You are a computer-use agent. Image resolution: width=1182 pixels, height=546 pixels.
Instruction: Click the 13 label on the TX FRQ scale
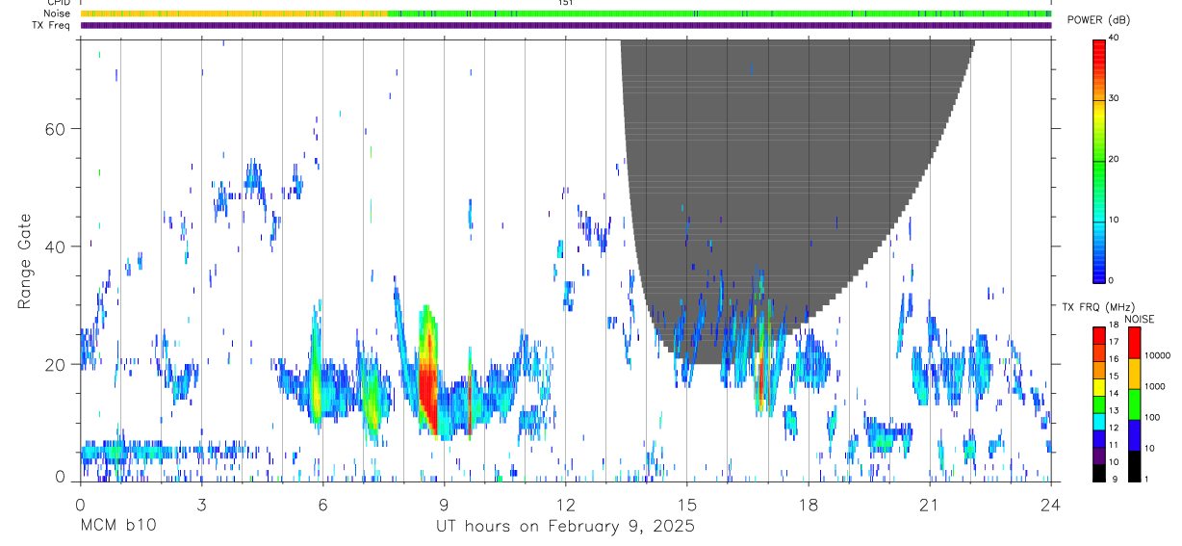pyautogui.click(x=1115, y=411)
